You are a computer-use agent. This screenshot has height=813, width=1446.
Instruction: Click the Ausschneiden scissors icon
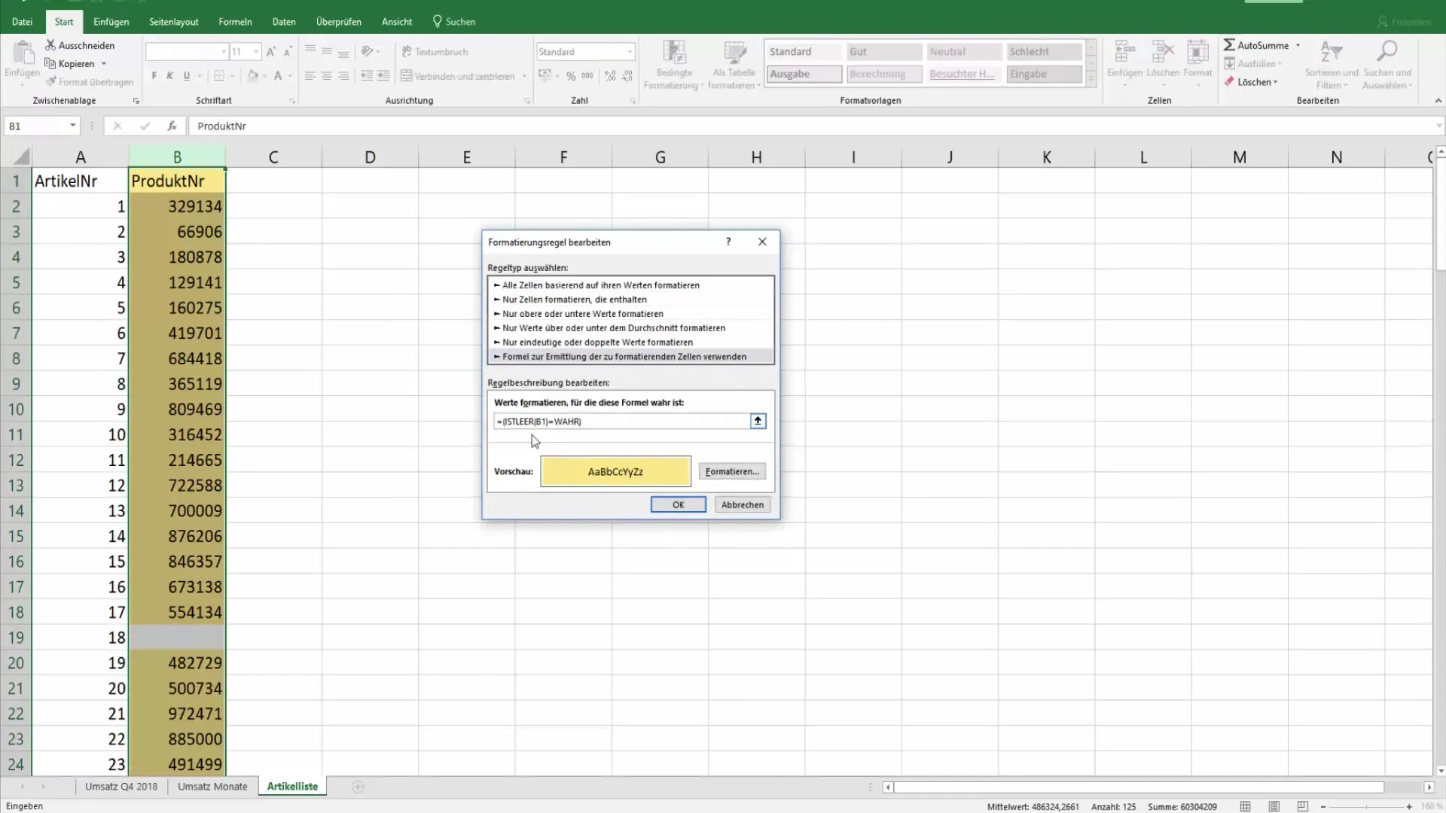pyautogui.click(x=50, y=45)
